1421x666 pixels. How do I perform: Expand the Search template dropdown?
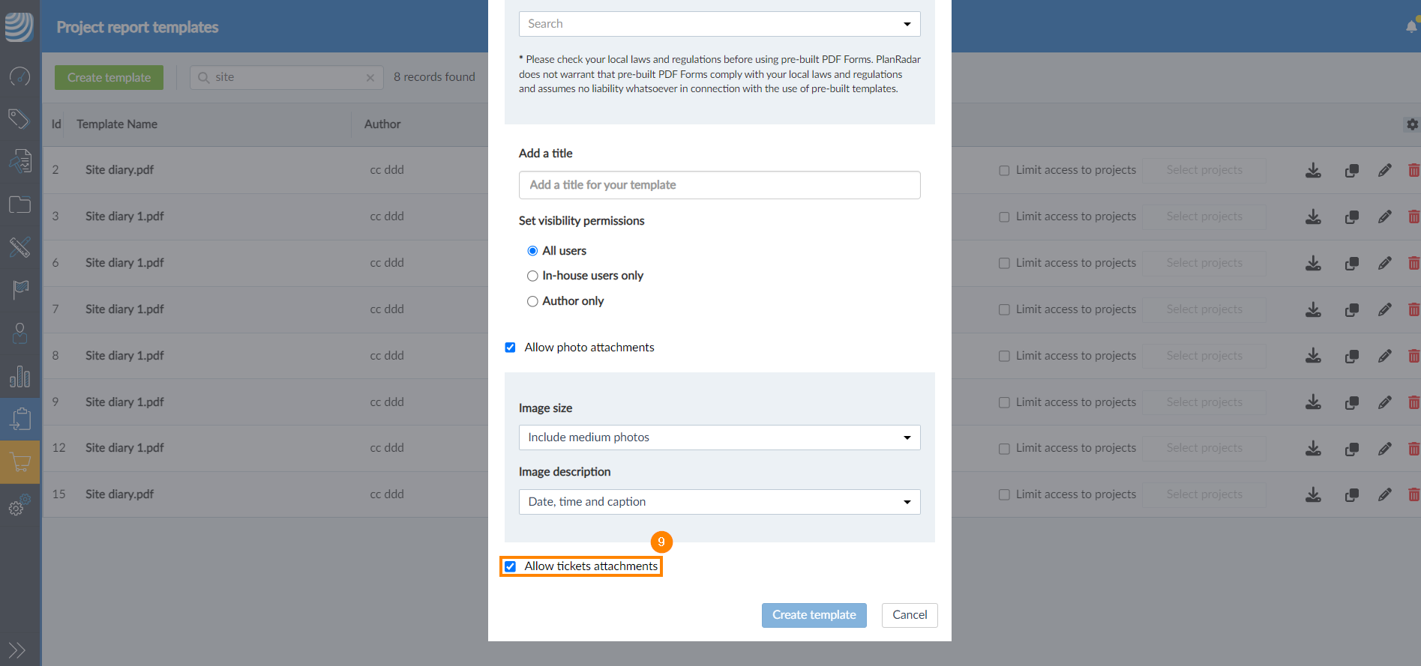[x=719, y=24]
